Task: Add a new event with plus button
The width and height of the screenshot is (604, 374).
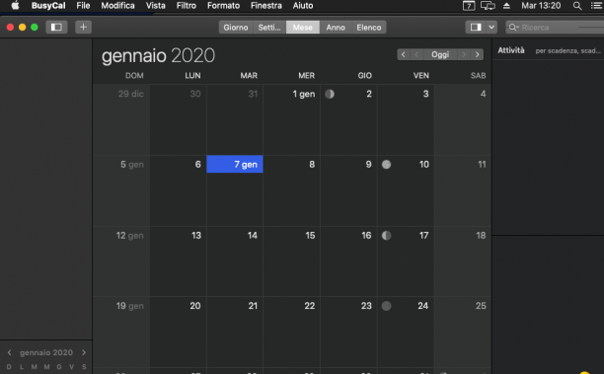Action: (x=83, y=27)
